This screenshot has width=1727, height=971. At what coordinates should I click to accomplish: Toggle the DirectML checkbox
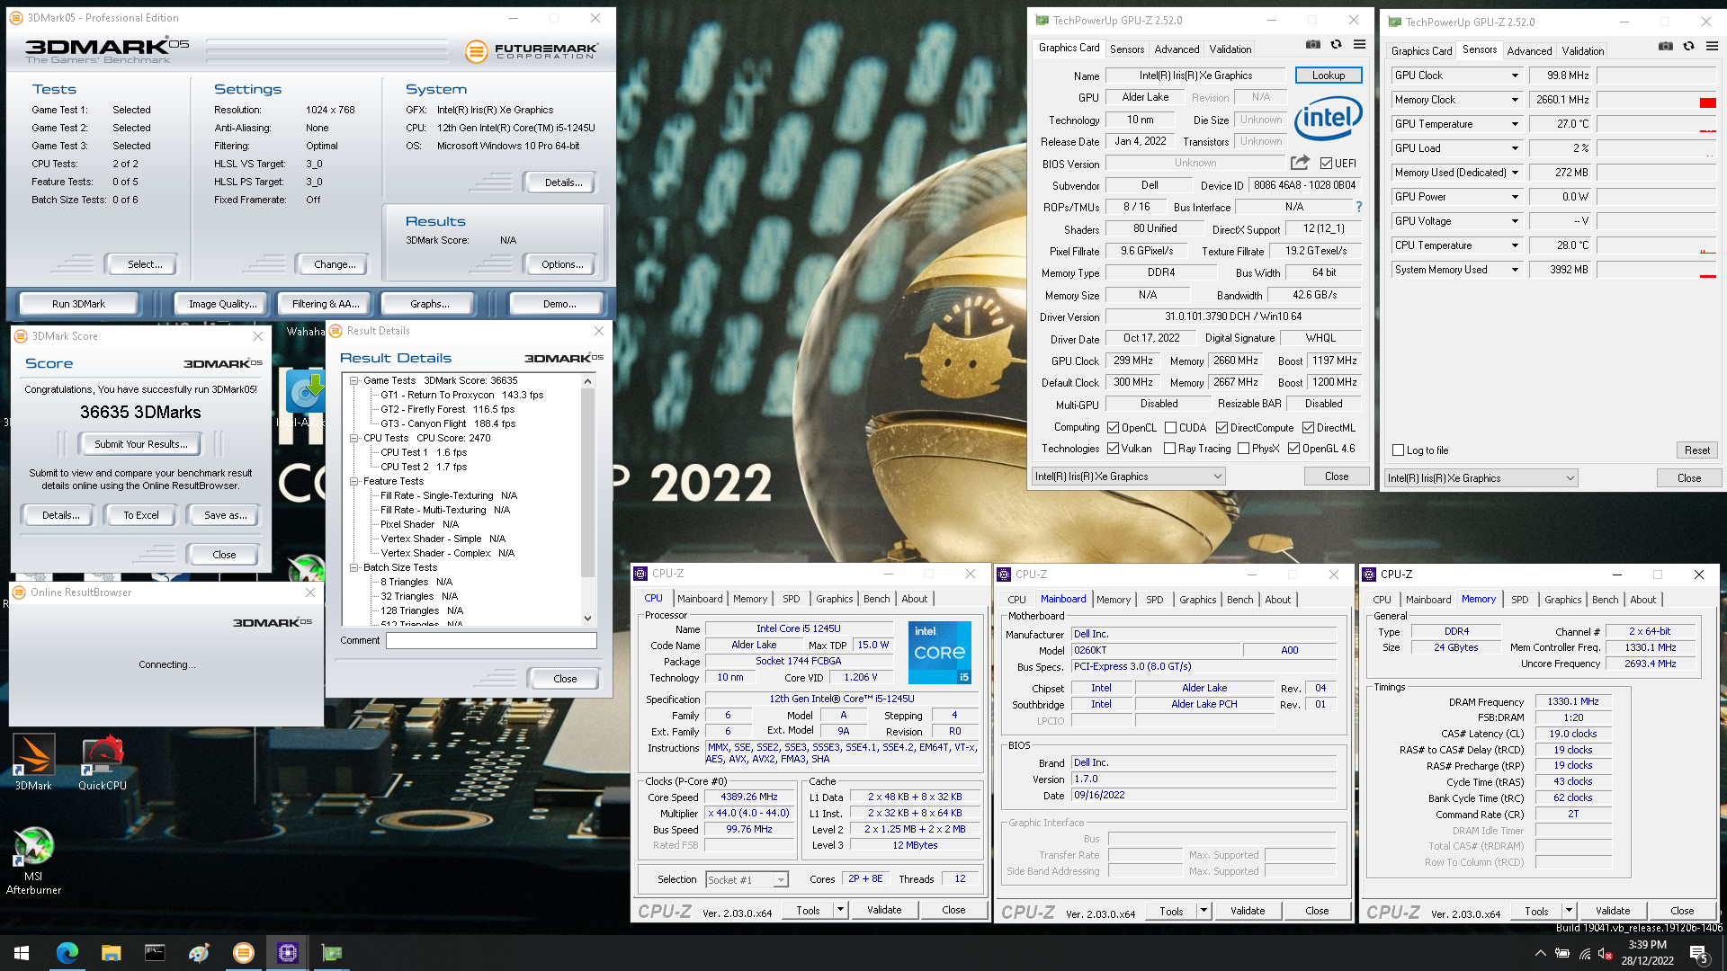(1308, 428)
